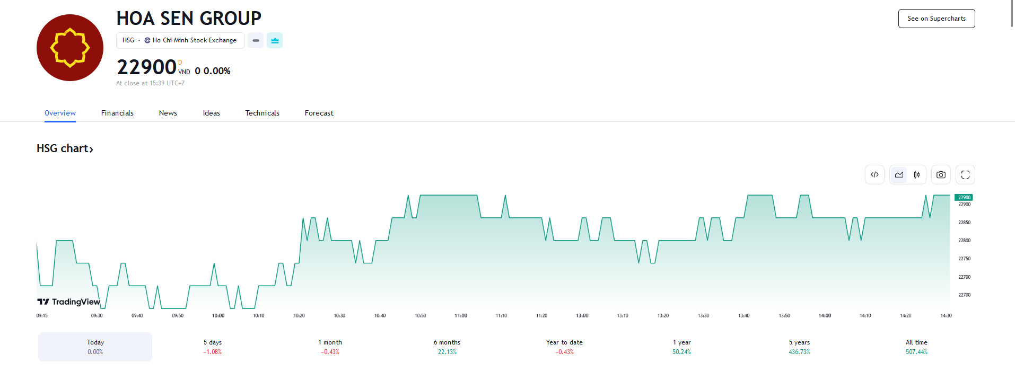This screenshot has width=1015, height=389.
Task: Click the page scrollbar thumb
Action: pos(1012,13)
